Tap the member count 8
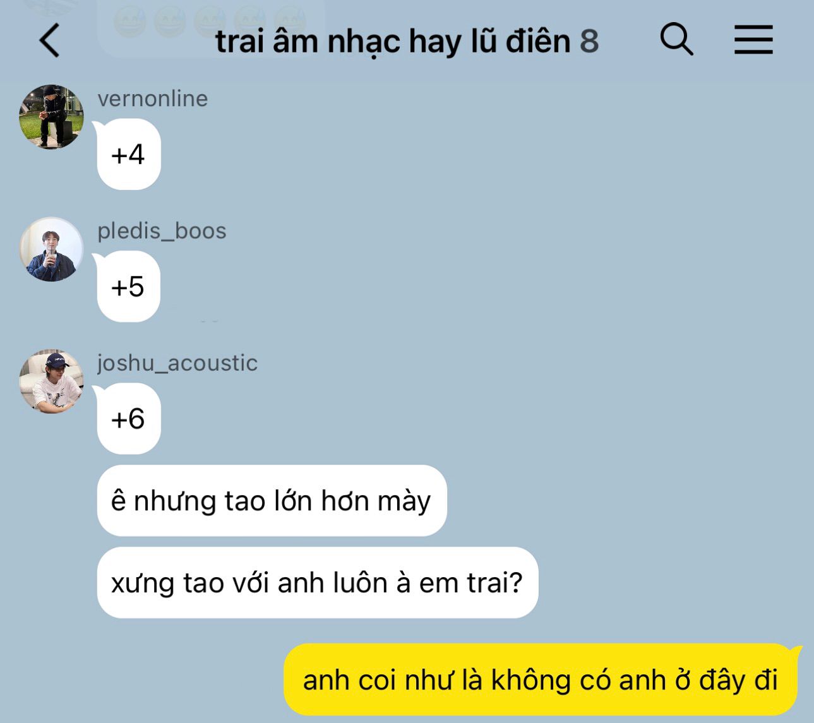The image size is (814, 723). tap(589, 41)
